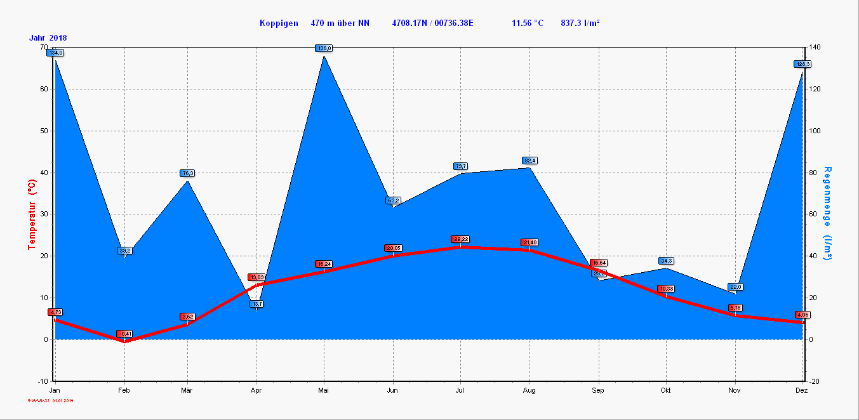Click the April rainfall label 13,7

point(256,303)
